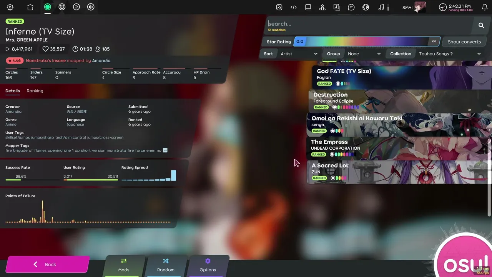
Task: Click the 51 matches text
Action: coord(277,30)
